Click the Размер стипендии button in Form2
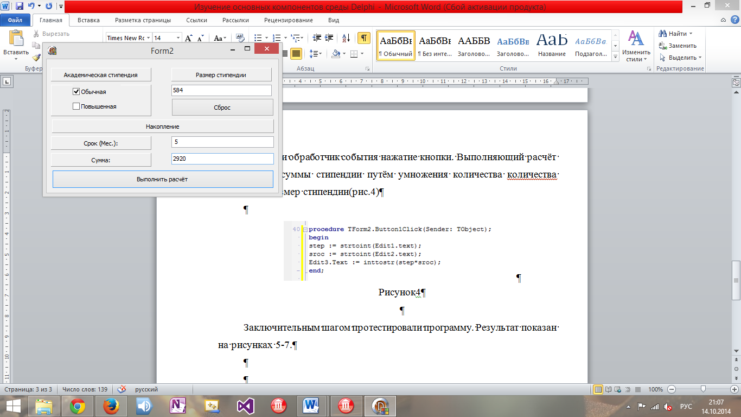 point(221,75)
